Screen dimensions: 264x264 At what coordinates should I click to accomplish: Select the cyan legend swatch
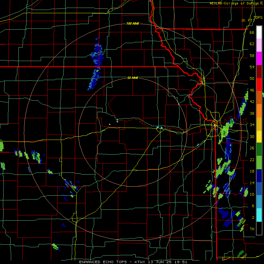[x=259, y=215]
